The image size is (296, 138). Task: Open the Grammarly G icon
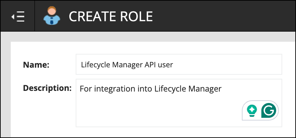tap(269, 110)
